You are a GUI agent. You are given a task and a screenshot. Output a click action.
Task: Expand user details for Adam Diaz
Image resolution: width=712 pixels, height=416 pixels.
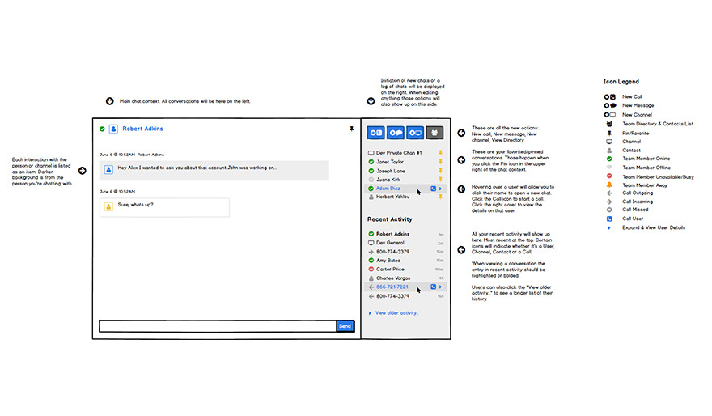(441, 189)
